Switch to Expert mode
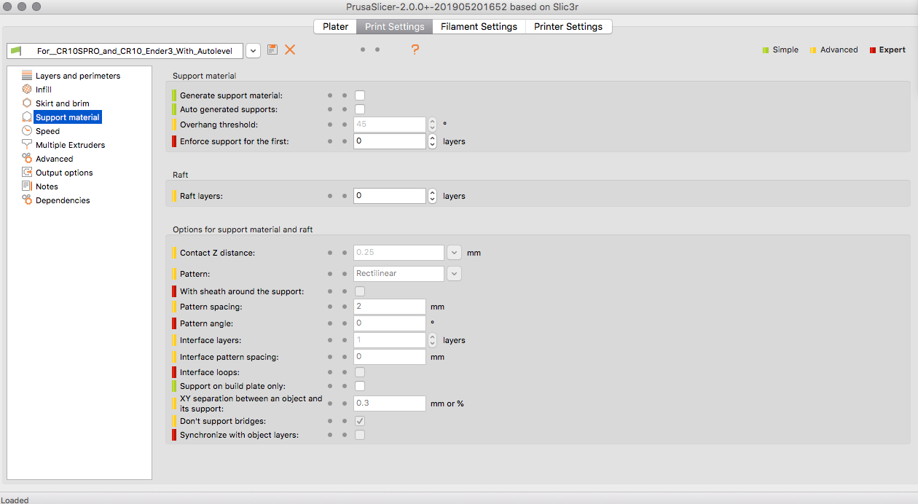Viewport: 918px width, 504px height. pyautogui.click(x=892, y=50)
